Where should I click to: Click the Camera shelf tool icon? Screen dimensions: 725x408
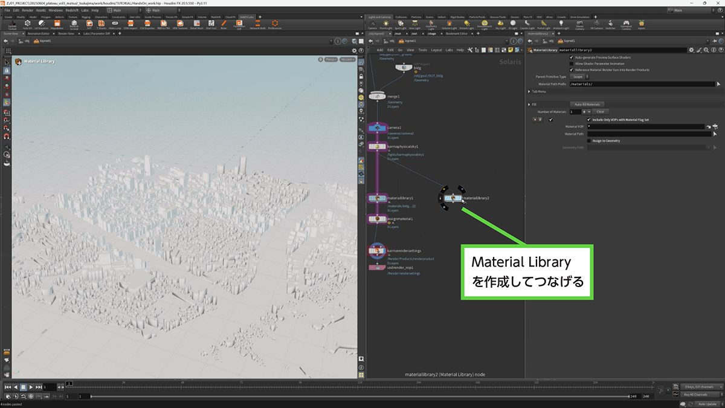372,23
